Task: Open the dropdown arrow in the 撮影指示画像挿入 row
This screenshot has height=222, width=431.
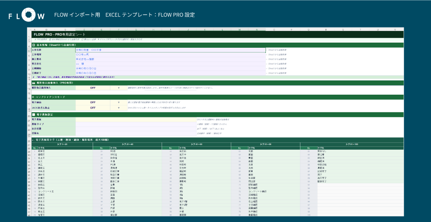Action: [119, 88]
